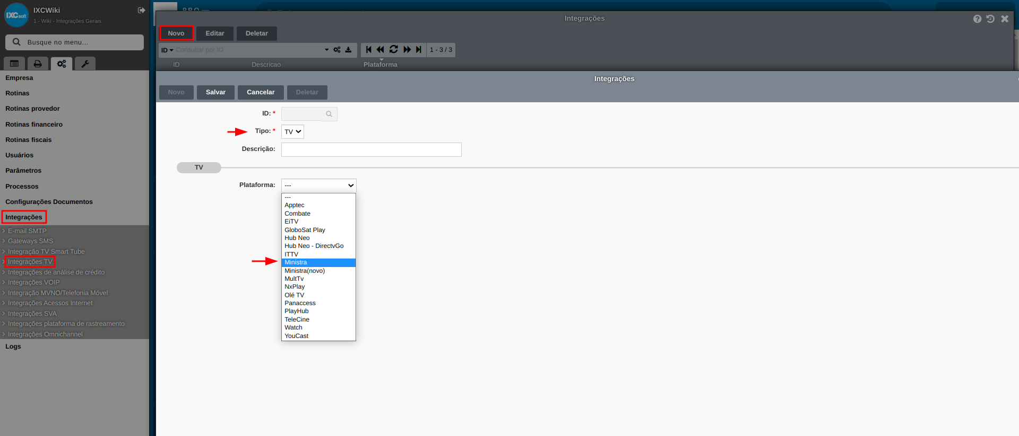Click the Editar button
1019x436 pixels.
click(x=215, y=33)
